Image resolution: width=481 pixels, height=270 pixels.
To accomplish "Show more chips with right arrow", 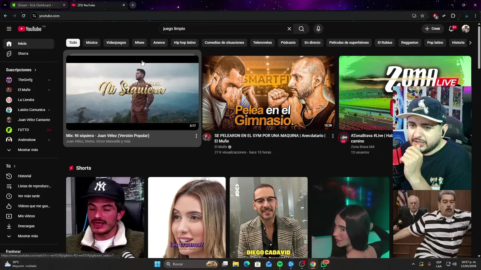I will pos(470,43).
